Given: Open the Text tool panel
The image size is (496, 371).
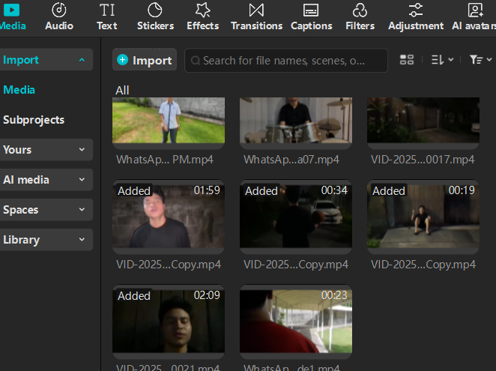Looking at the screenshot, I should [107, 16].
